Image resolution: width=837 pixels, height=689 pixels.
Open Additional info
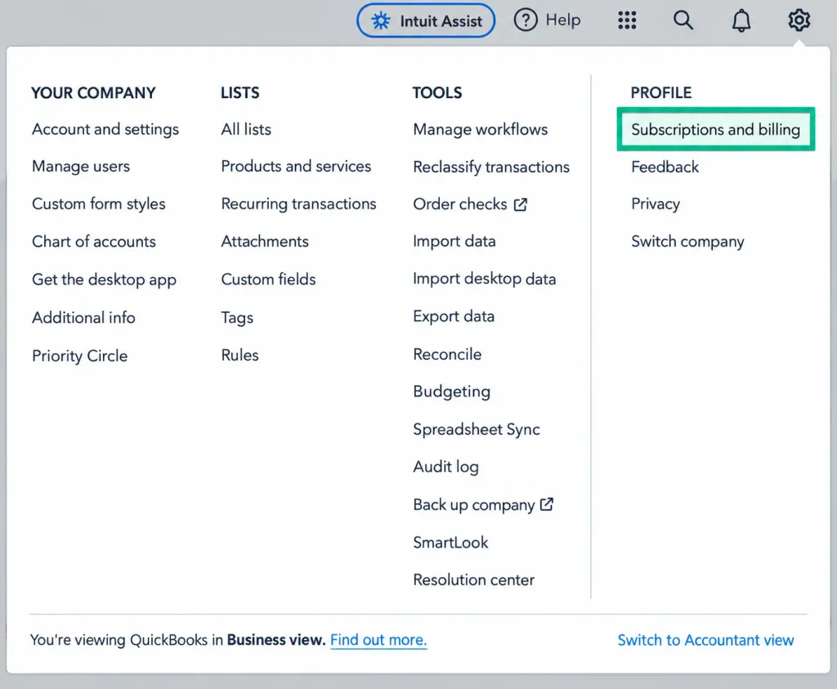pyautogui.click(x=84, y=318)
